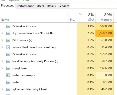This screenshot has width=117, height=95.
Task: Click the 11.4 MB memory value
Action: coord(107,47)
